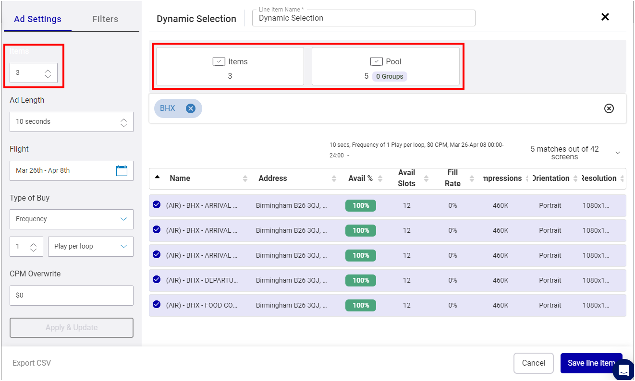Open the Flight calendar icon
The height and width of the screenshot is (381, 635).
click(122, 171)
